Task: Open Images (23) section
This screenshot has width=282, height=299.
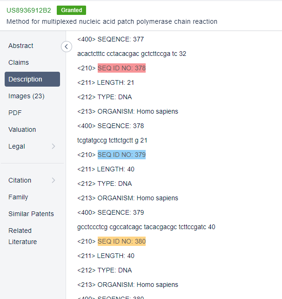Action: tap(26, 96)
